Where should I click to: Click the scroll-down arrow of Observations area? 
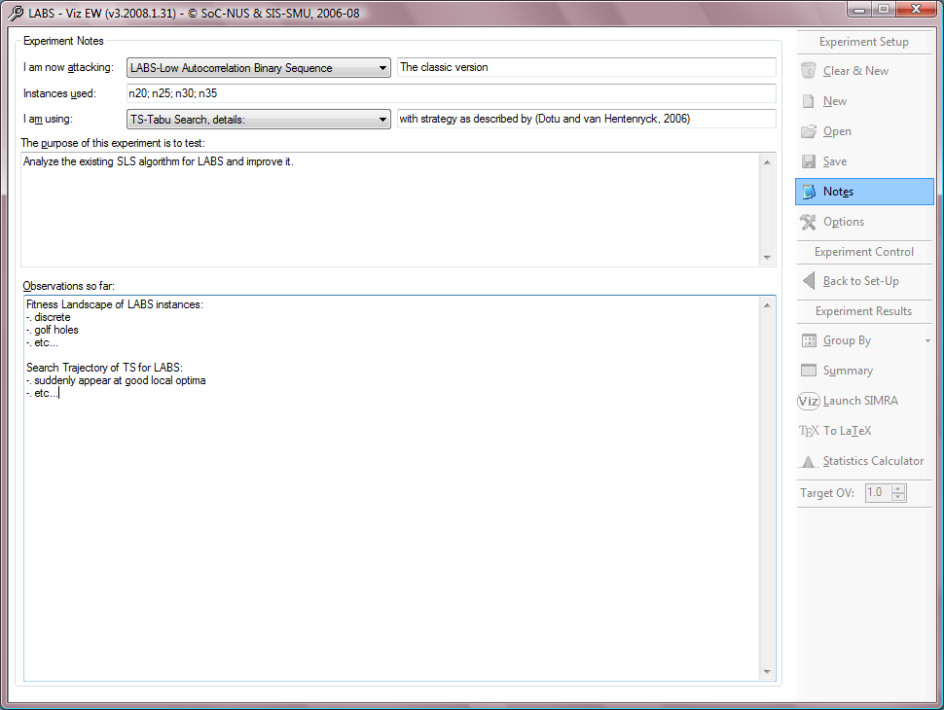click(x=767, y=671)
